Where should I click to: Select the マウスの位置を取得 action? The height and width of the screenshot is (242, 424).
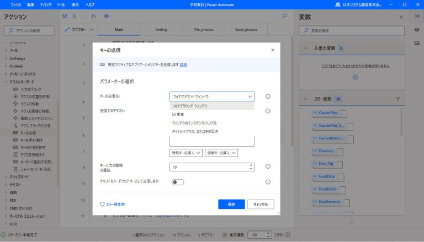click(x=36, y=96)
